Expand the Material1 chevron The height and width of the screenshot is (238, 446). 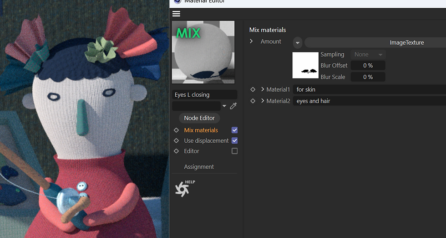tap(263, 89)
